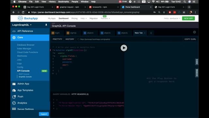Click the Apple menu icon
Viewport: 209px width, 118px height.
pos(14,2)
